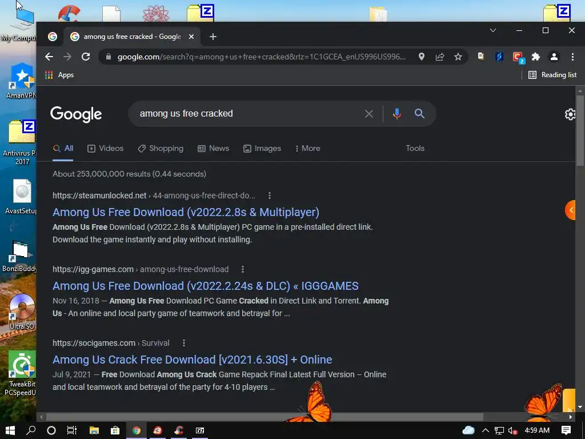Screen dimensions: 585x439
Task: Open 7-Zip from the taskbar
Action: (x=200, y=430)
